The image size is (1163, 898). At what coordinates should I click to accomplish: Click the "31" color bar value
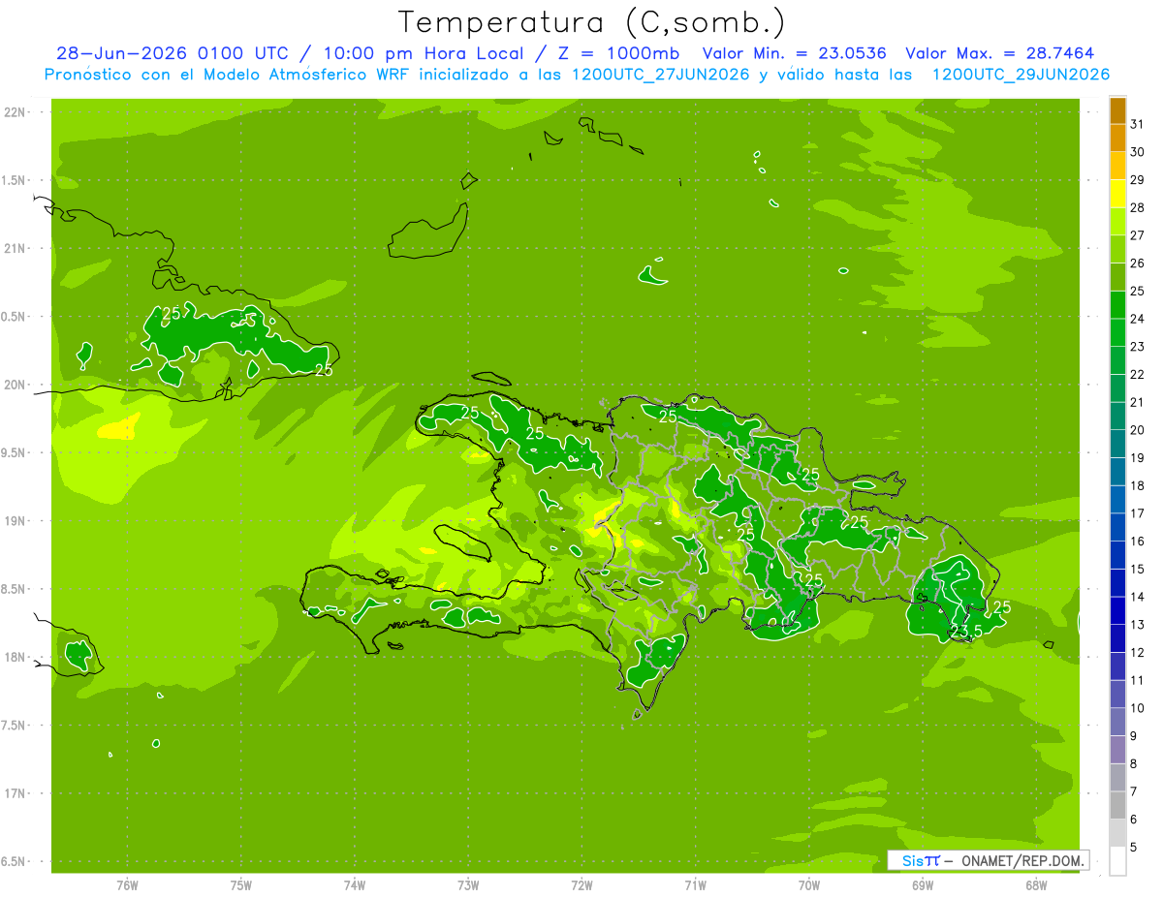tap(1137, 124)
